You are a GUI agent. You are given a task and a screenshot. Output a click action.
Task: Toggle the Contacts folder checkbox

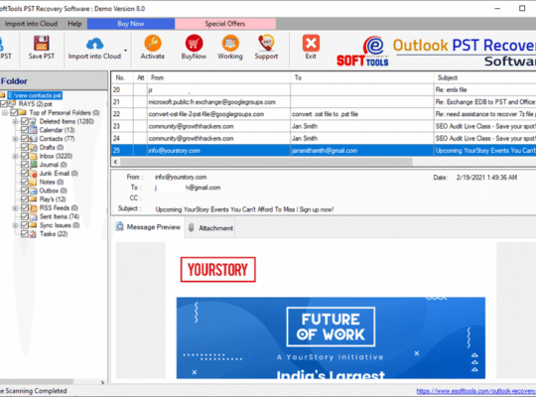[x=25, y=139]
